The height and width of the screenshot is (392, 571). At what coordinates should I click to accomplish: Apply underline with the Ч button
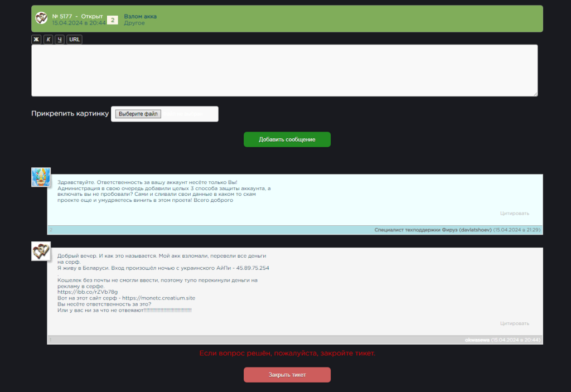tap(60, 40)
